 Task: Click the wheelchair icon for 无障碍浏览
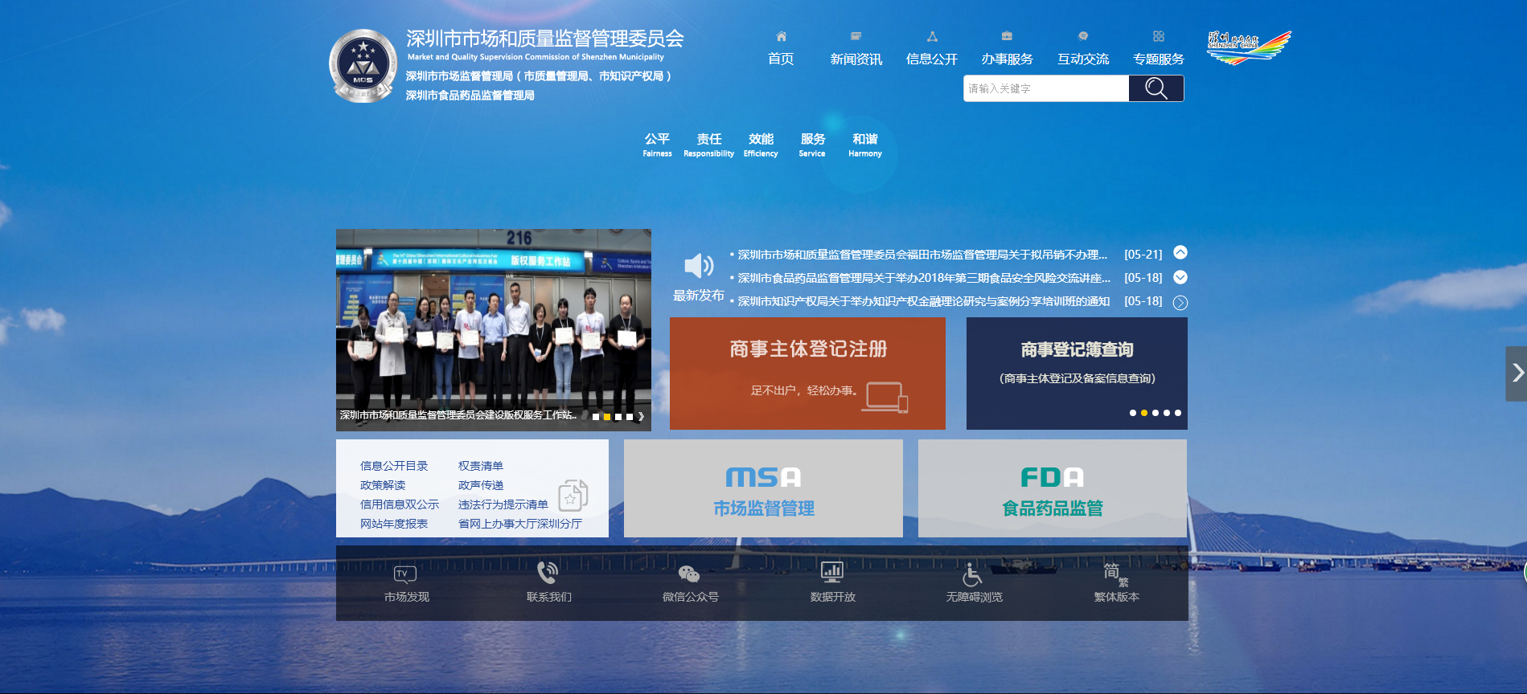972,574
